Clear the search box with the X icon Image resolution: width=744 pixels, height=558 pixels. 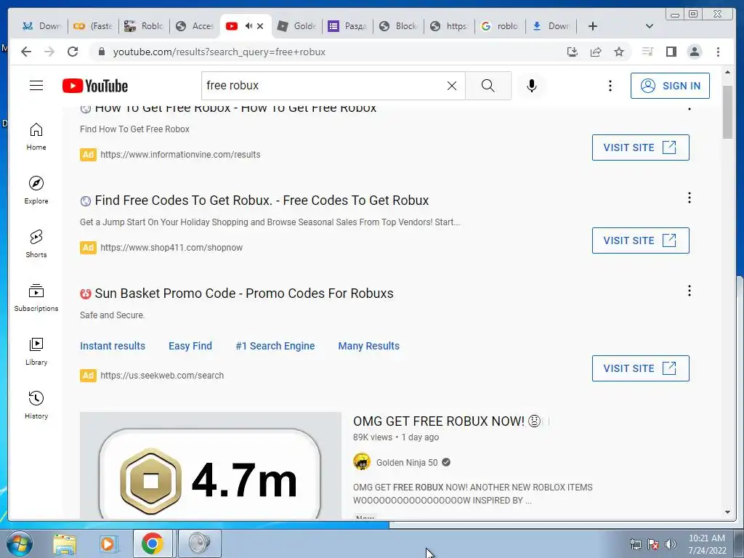click(x=452, y=86)
